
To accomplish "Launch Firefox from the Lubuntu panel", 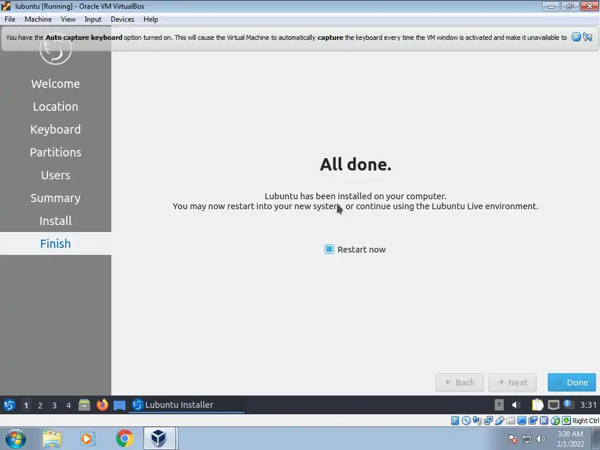I will [x=102, y=405].
